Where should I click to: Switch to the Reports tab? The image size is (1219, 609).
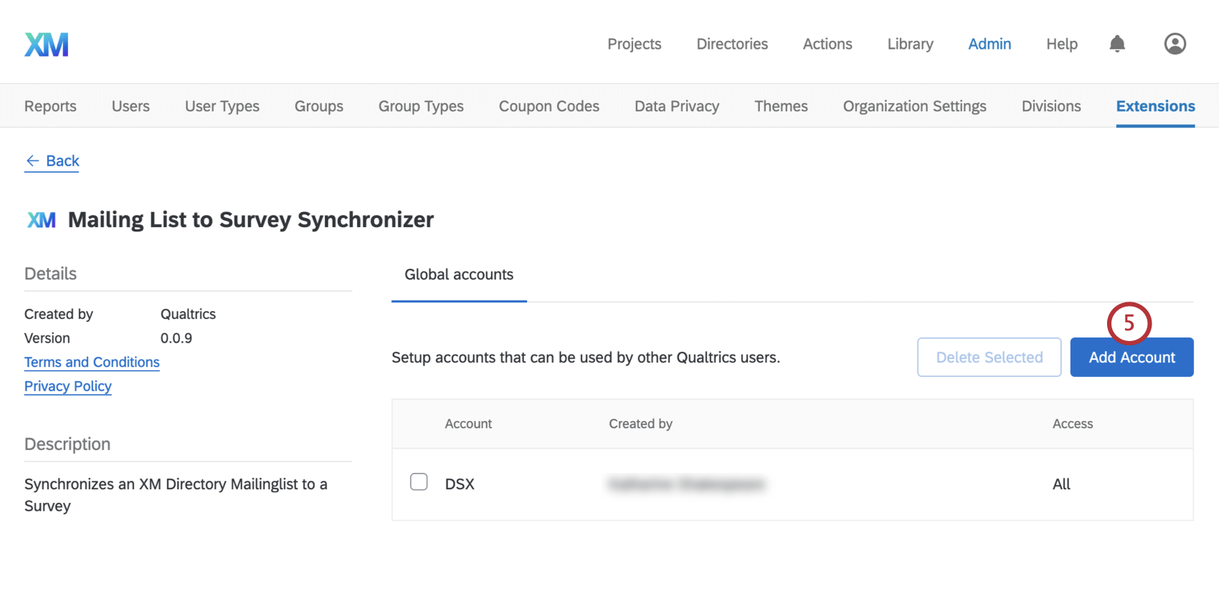[50, 106]
